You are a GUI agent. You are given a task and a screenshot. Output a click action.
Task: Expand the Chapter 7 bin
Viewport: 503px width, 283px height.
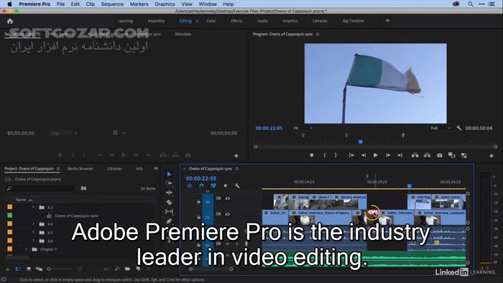27,249
